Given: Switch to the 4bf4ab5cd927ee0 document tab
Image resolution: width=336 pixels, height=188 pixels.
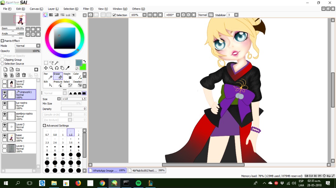Looking at the screenshot, I should point(147,170).
